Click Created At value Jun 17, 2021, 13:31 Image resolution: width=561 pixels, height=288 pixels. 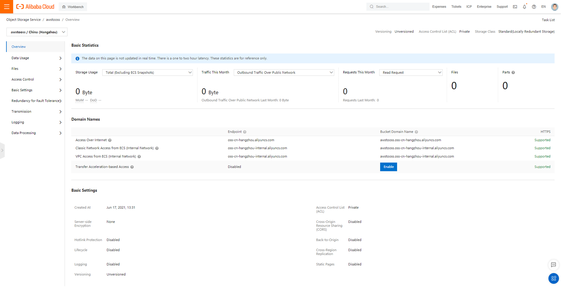pyautogui.click(x=121, y=208)
